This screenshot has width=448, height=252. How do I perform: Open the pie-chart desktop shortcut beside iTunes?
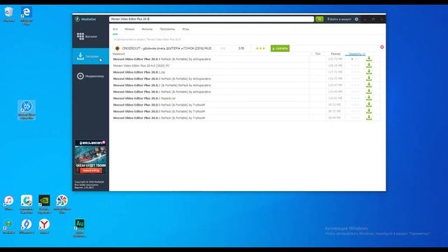(x=27, y=204)
